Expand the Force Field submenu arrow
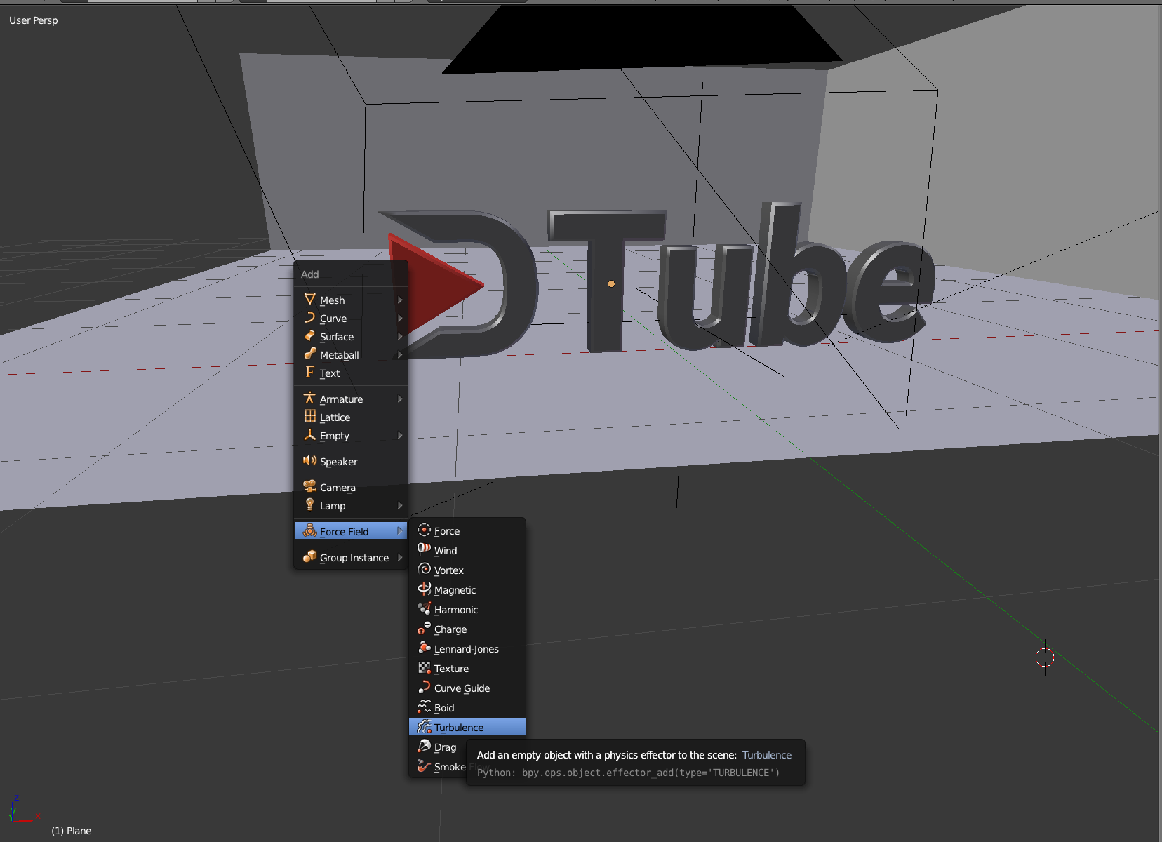Image resolution: width=1162 pixels, height=842 pixels. [400, 532]
